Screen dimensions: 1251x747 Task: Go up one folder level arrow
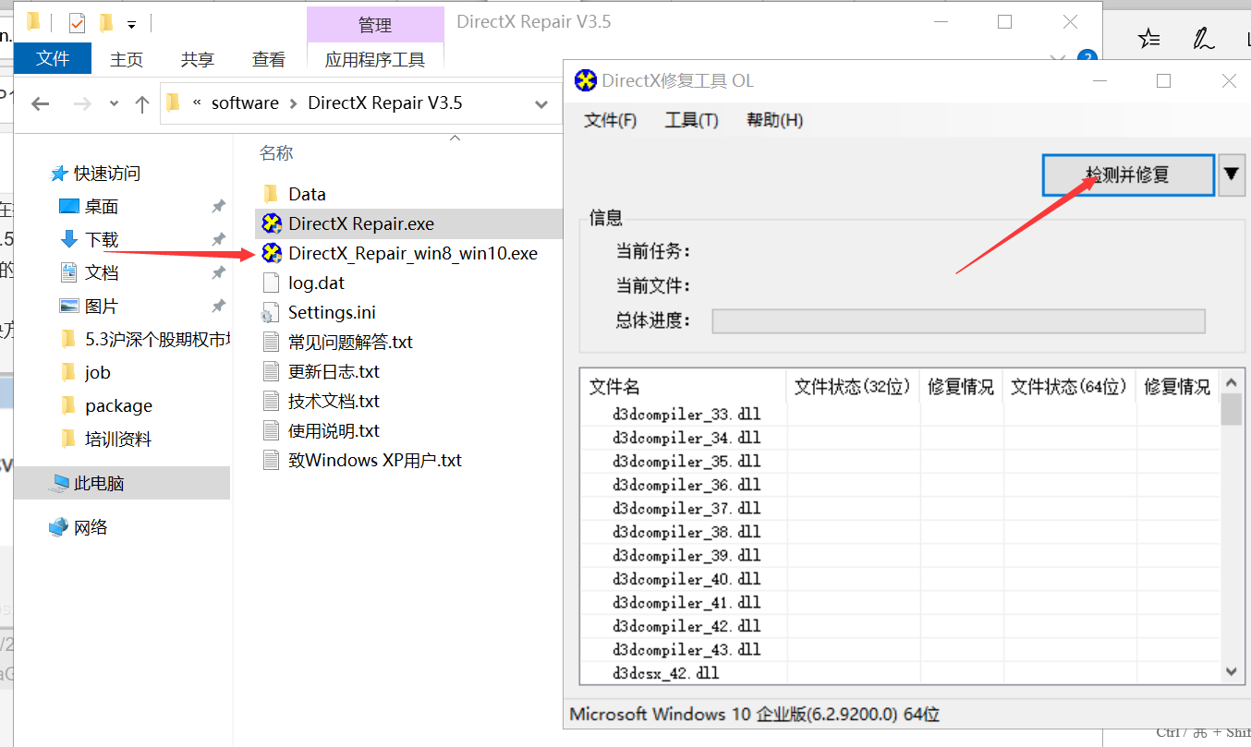click(x=142, y=103)
